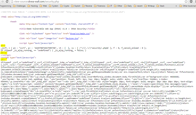Click the line starting (e.indexOf("://")
Image resolution: width=196 pixels, height=115 pixels.
click(x=95, y=111)
